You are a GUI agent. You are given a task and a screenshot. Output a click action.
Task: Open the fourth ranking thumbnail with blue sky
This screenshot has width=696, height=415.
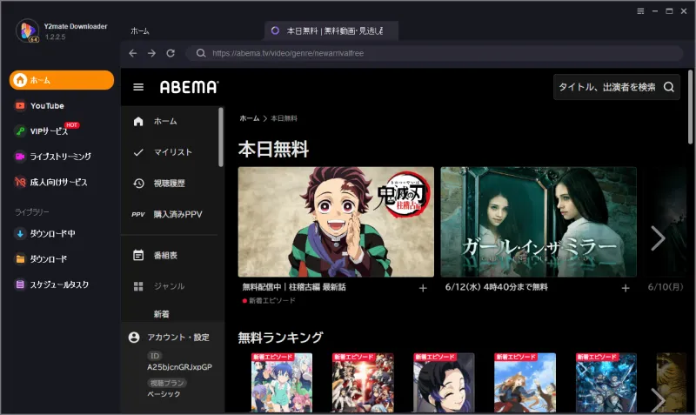525,383
